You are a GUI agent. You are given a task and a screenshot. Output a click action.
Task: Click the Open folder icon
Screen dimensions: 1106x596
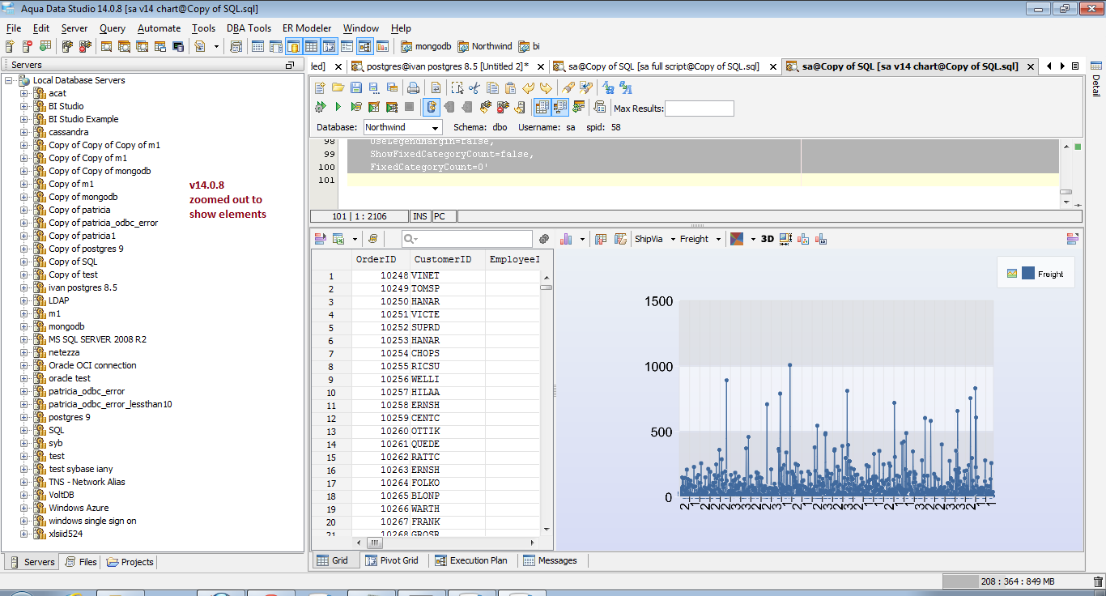coord(338,88)
